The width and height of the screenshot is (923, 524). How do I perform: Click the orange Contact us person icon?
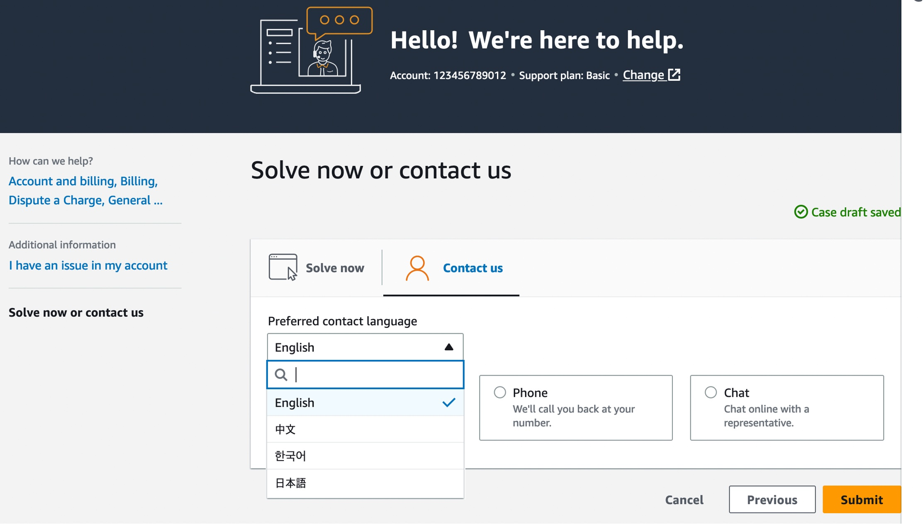(416, 267)
